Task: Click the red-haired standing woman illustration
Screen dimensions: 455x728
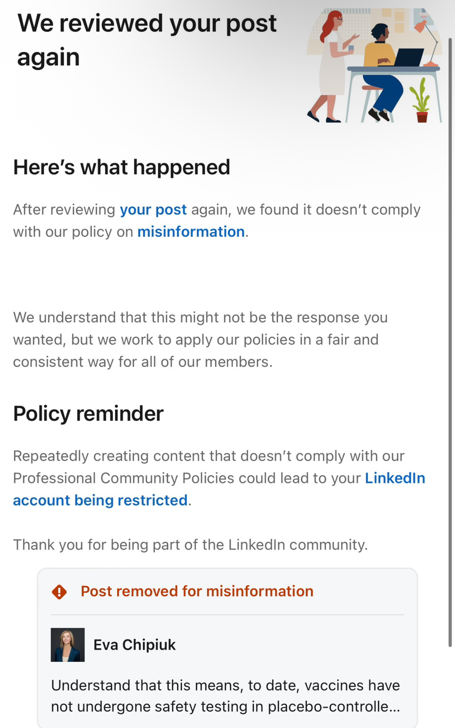Action: pyautogui.click(x=331, y=66)
